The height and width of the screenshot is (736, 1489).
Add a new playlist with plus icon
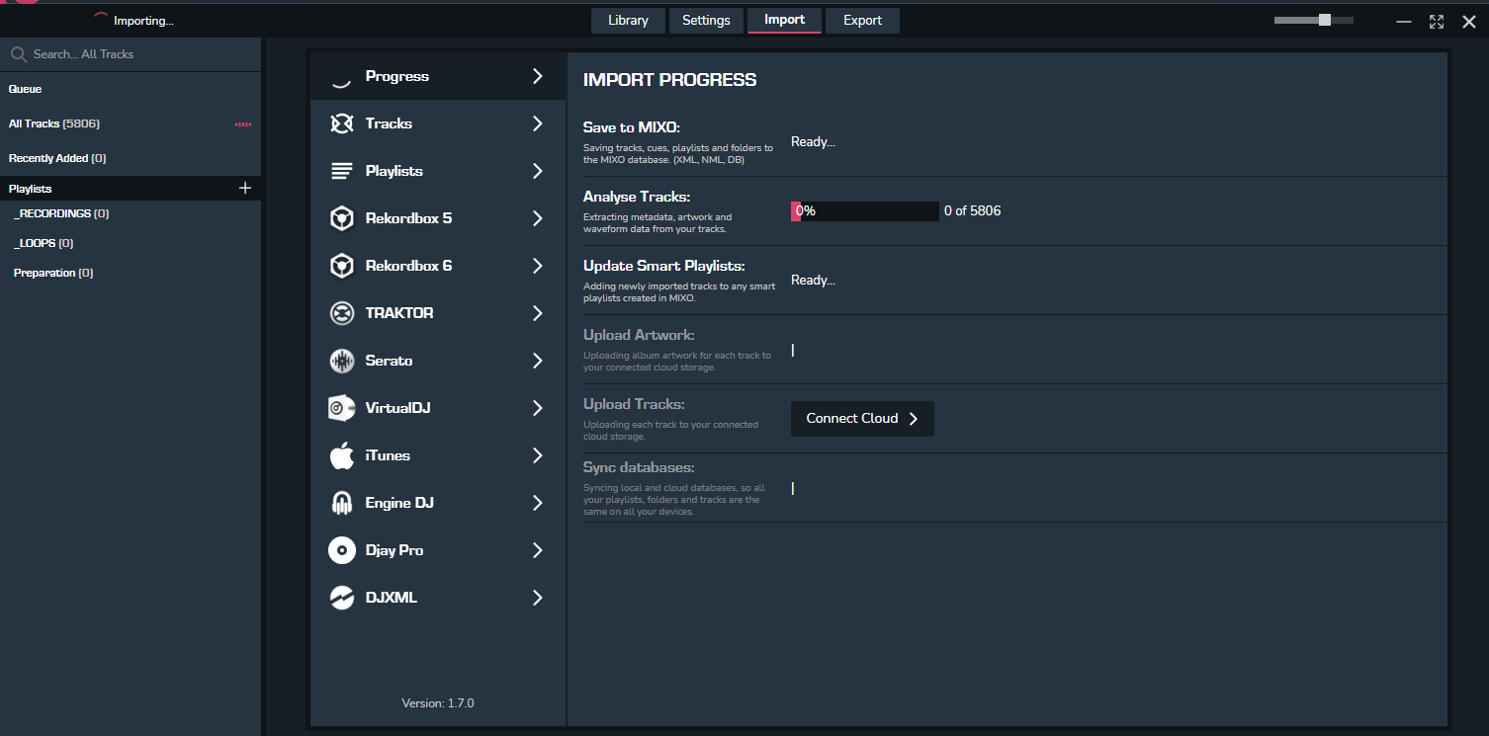click(x=245, y=188)
